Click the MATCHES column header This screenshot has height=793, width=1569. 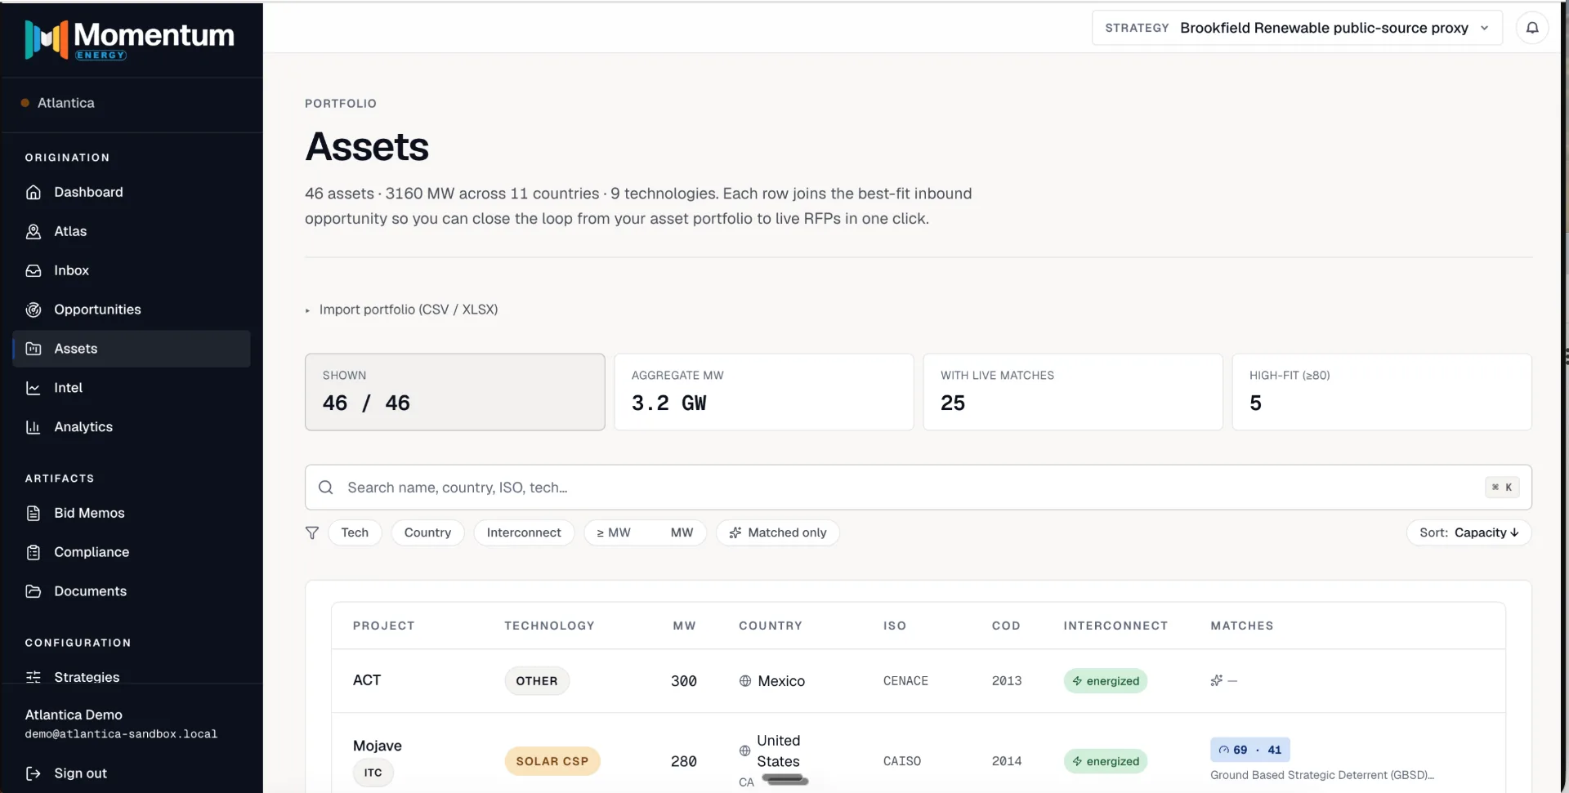[x=1242, y=626]
